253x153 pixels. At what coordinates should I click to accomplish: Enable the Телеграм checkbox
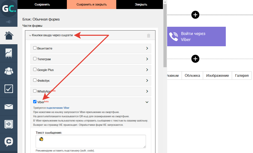click(35, 58)
